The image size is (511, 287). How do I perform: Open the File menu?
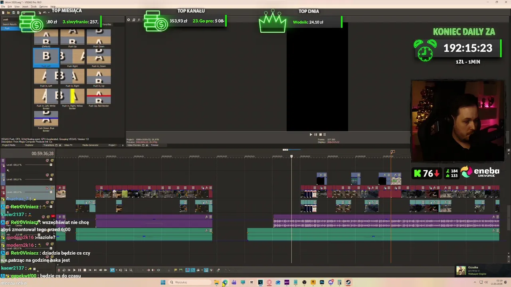point(3,6)
